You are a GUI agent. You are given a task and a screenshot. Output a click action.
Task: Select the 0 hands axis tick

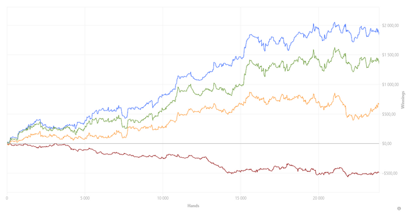(x=7, y=198)
